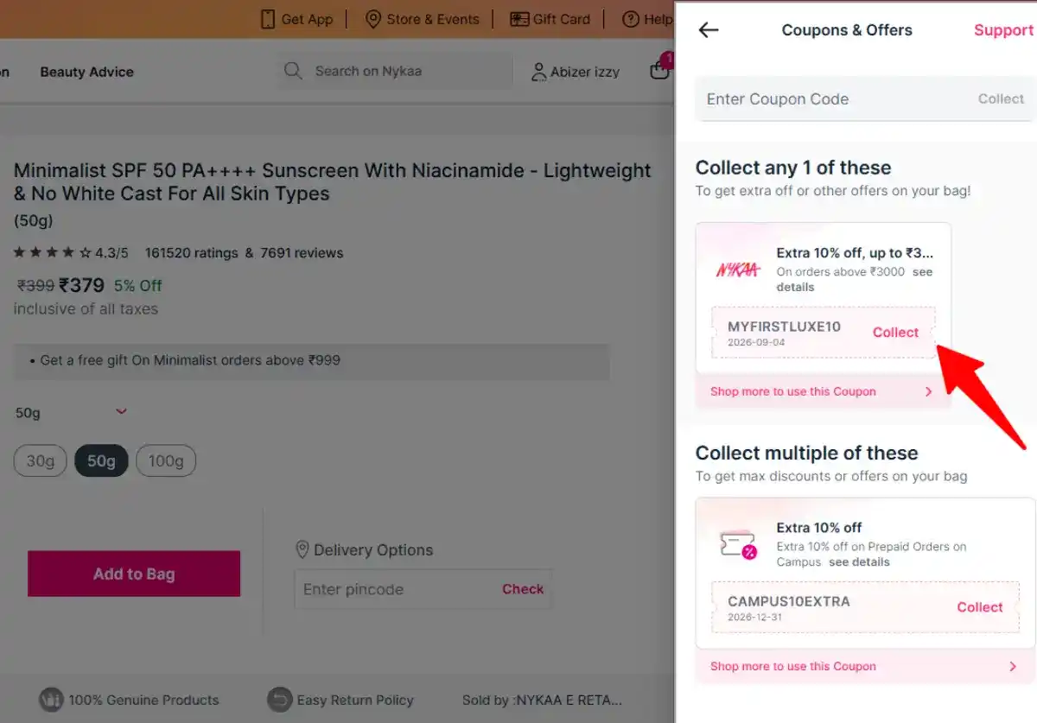This screenshot has width=1037, height=723.
Task: Click the Gift Card icon
Action: point(518,19)
